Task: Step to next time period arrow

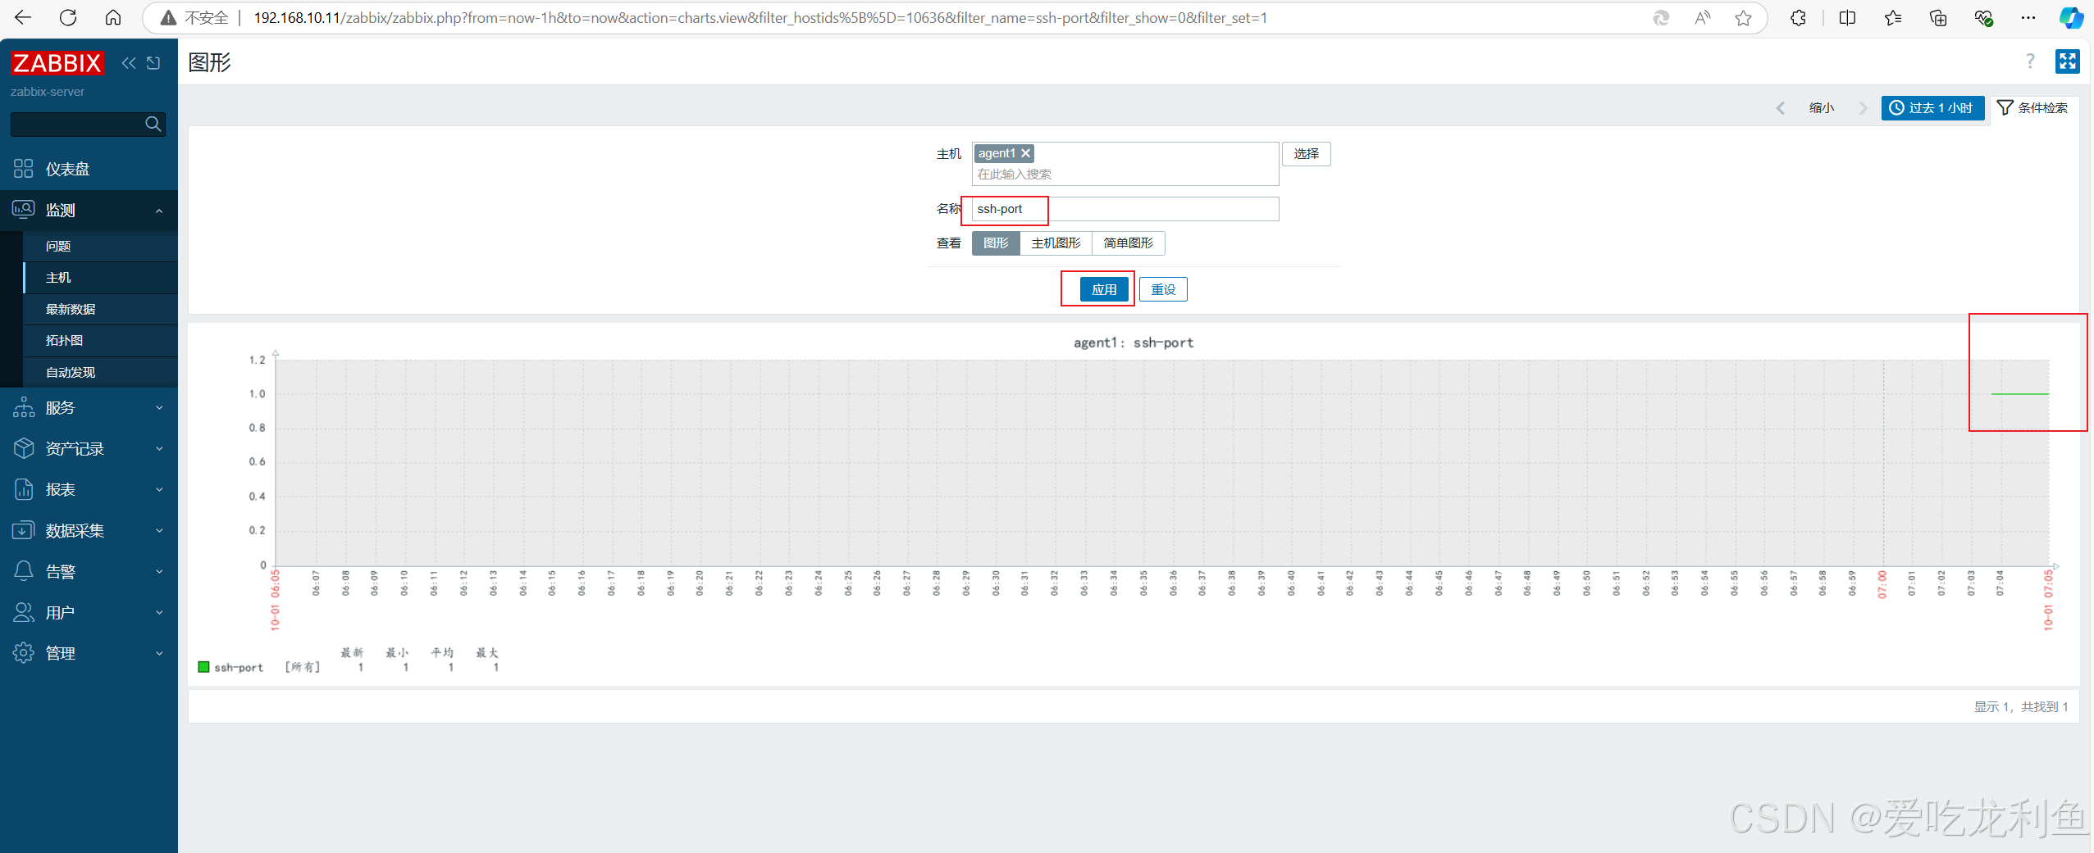Action: coord(1863,108)
